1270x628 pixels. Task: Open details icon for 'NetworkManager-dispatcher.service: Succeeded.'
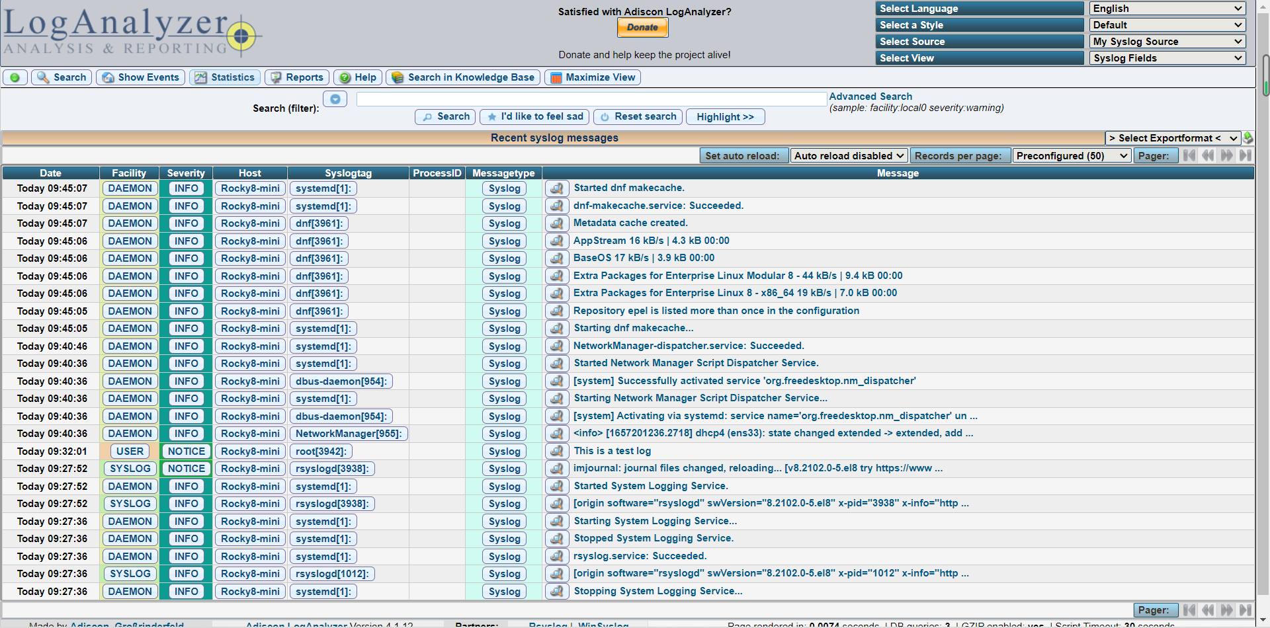coord(557,346)
